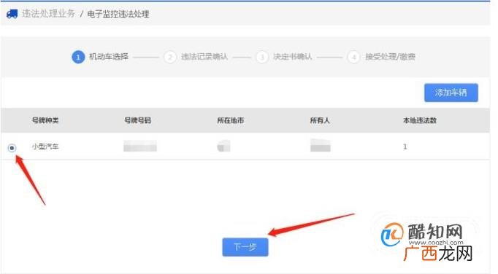Click the 接受处理/缴费 step label
Image resolution: width=498 pixels, height=274 pixels.
pos(391,57)
